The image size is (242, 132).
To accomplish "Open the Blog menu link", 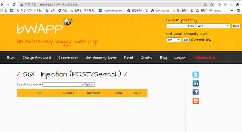I will pyautogui.click(x=163, y=58).
